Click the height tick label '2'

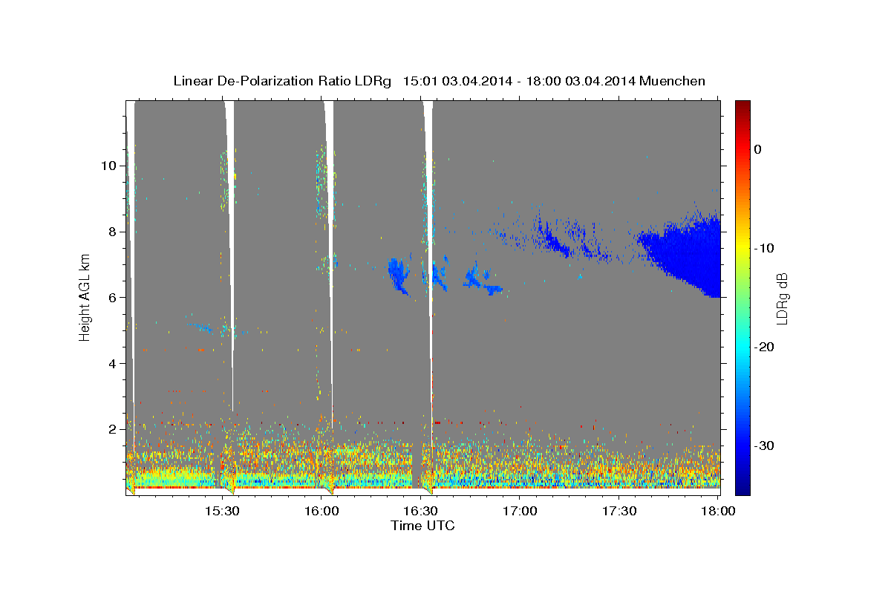pos(114,430)
